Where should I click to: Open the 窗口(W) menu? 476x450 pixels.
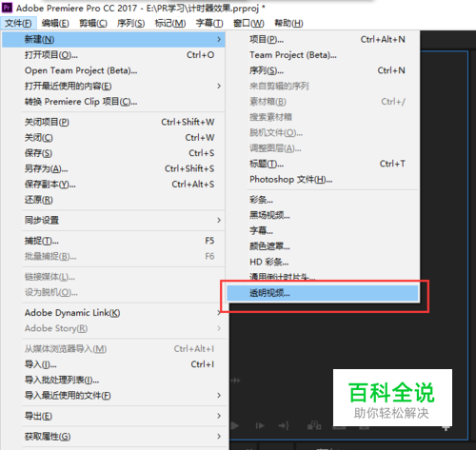click(248, 23)
